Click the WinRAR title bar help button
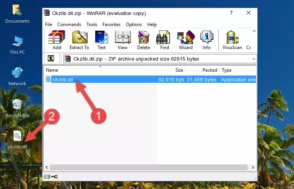The image size is (294, 189). pos(231,13)
